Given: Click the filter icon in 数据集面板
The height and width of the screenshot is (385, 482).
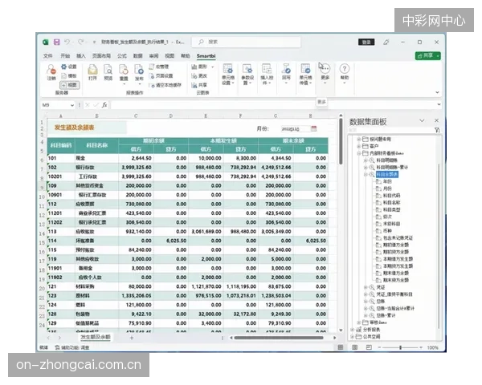Looking at the screenshot, I should click(x=437, y=130).
